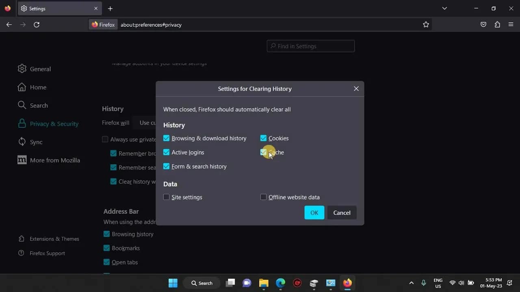This screenshot has height=292, width=520.
Task: Click the Sync icon in the sidebar
Action: [22, 142]
